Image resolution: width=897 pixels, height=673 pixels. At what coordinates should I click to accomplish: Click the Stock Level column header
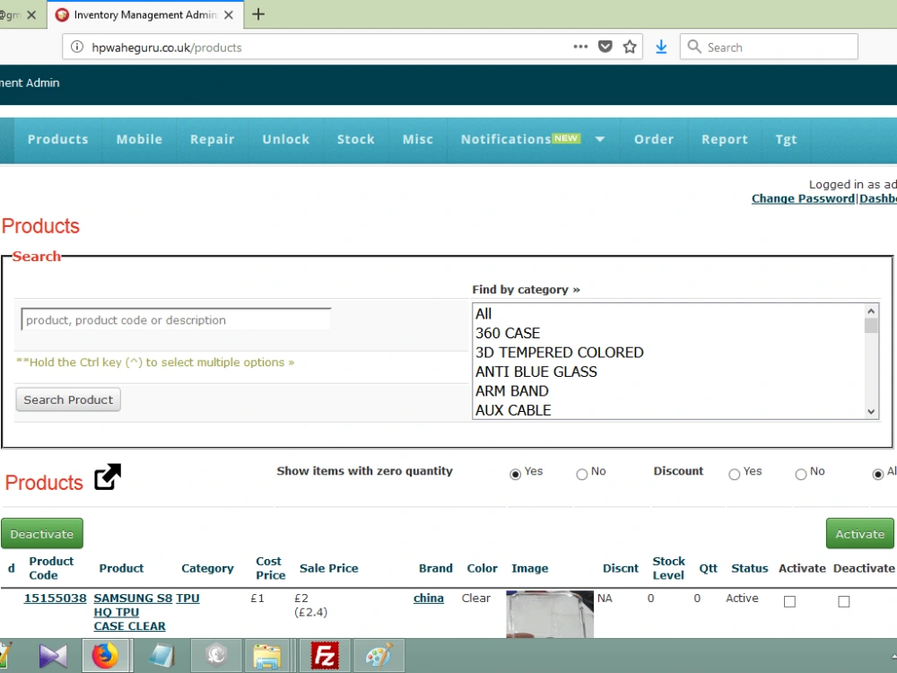pos(668,568)
